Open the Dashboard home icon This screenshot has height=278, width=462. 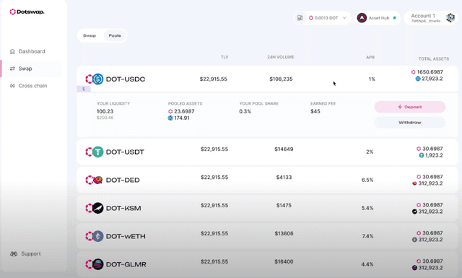12,51
